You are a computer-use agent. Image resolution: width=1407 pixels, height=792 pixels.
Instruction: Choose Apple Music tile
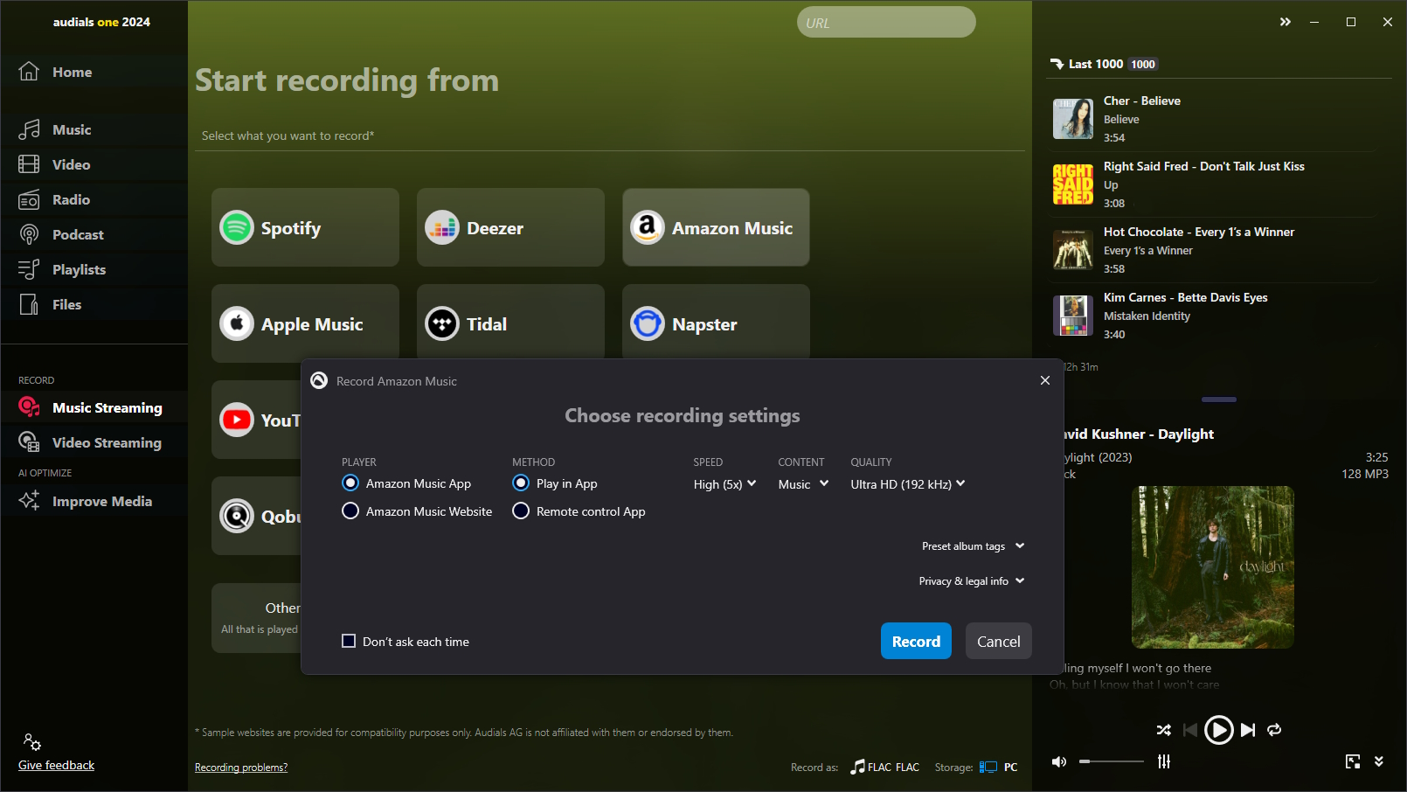pyautogui.click(x=305, y=322)
